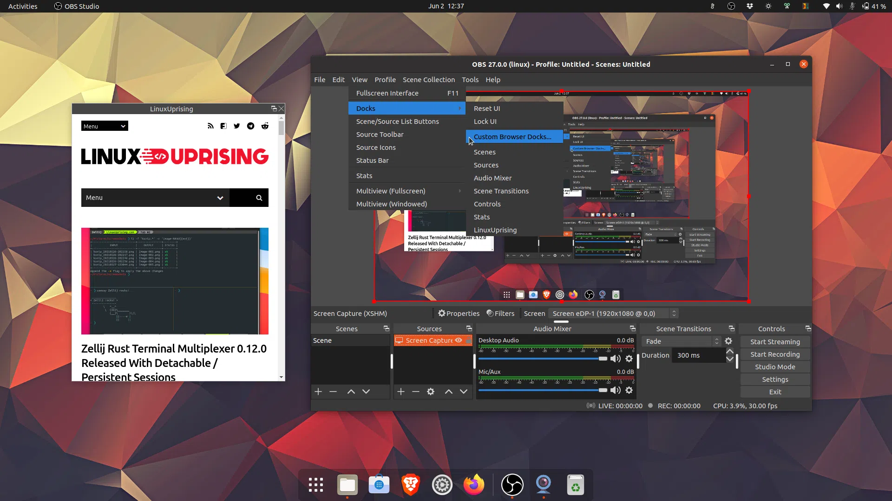Select Custom Browser Docks menu item
Screen dimensions: 892x501
513,136
